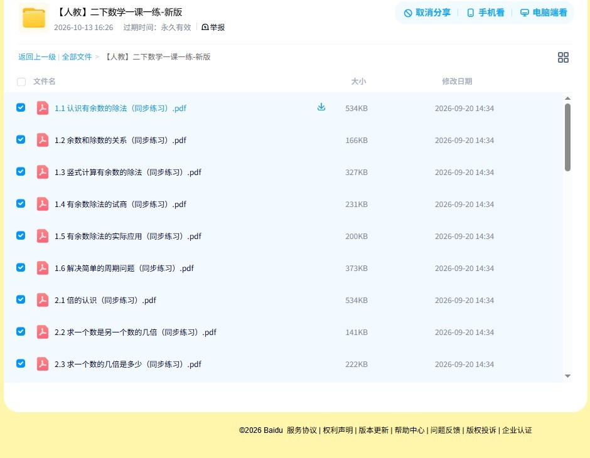590x458 pixels.
Task: Open 服务协议 footer link
Action: click(x=302, y=430)
